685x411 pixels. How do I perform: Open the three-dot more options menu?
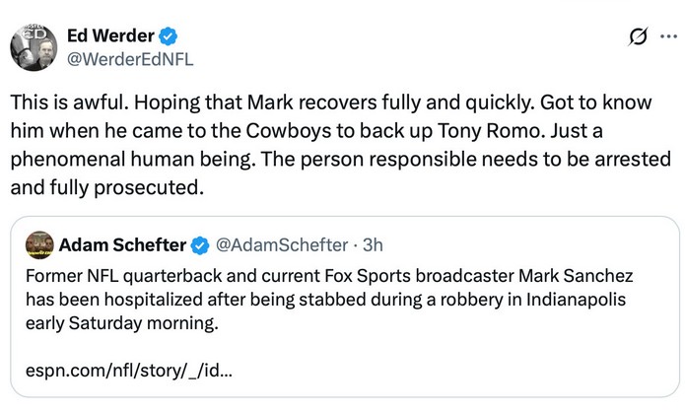coord(668,37)
